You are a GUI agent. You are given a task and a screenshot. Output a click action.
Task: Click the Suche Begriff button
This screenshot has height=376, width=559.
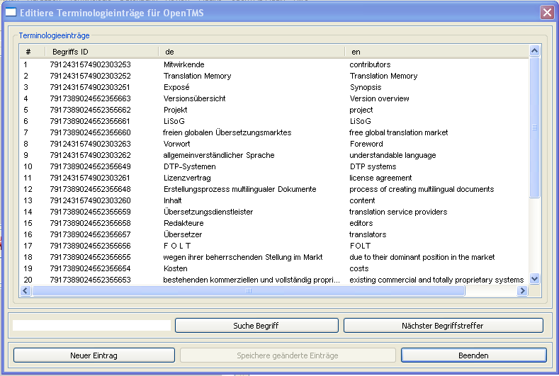point(256,326)
